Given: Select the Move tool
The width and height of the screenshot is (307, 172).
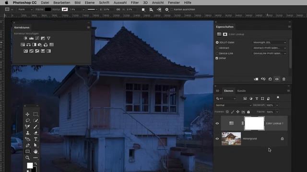Looking at the screenshot, I should 27,114.
